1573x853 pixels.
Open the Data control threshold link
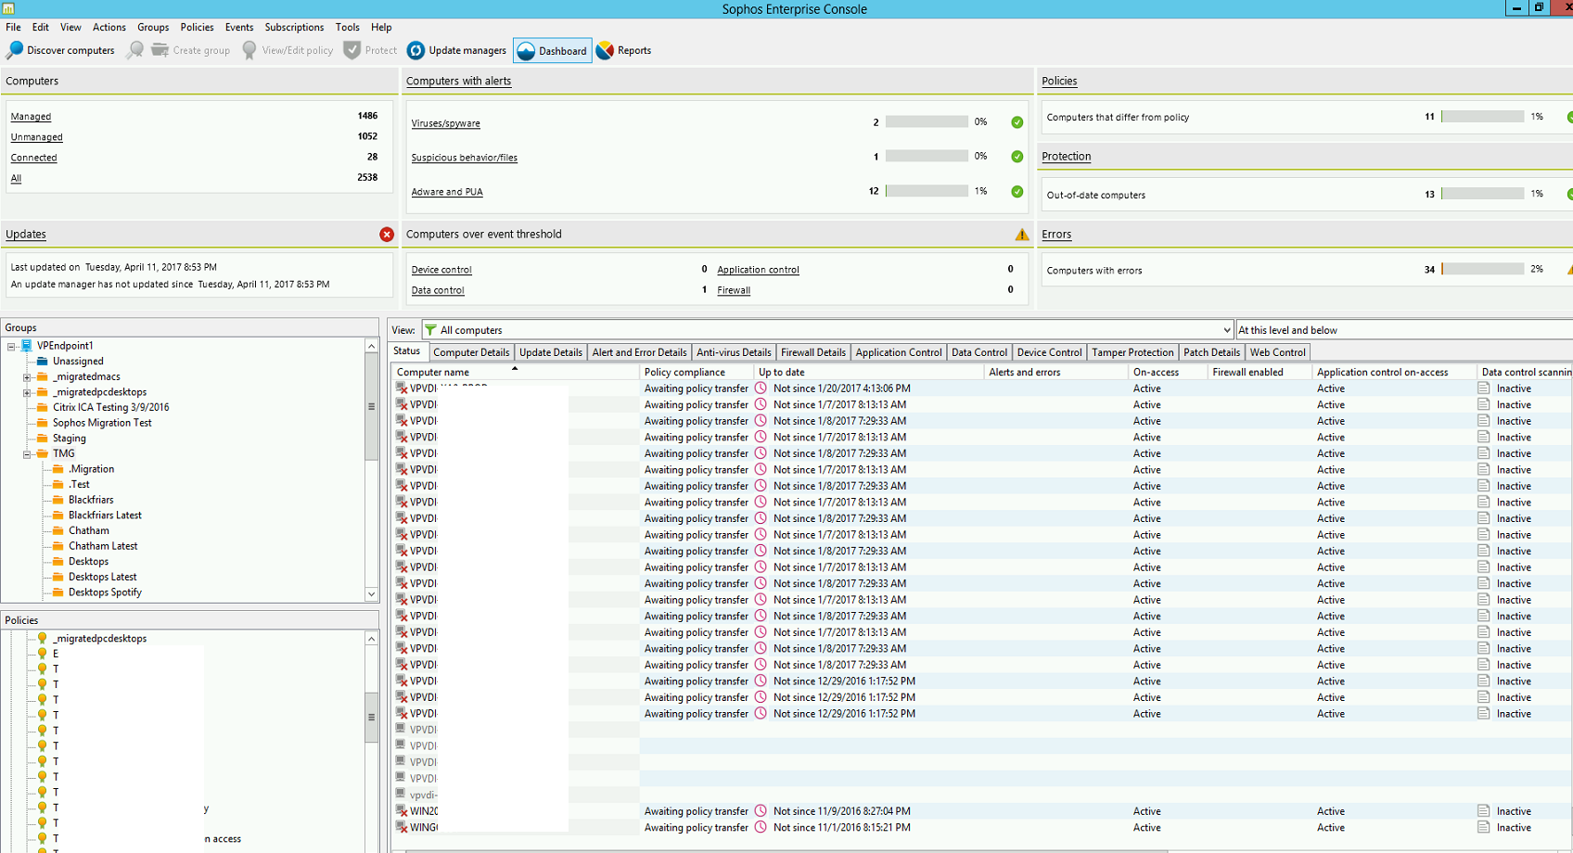[x=438, y=290]
